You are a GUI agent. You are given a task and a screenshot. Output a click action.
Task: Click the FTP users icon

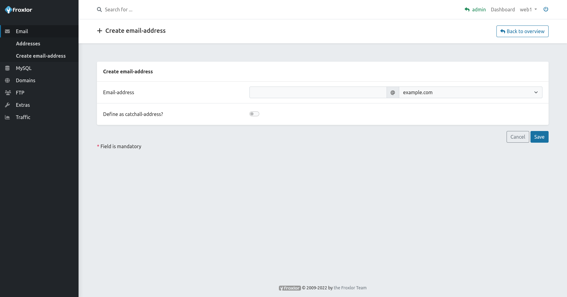[8, 93]
